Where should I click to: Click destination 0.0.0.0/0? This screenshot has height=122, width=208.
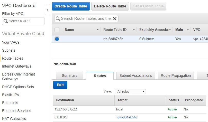tap(61, 117)
